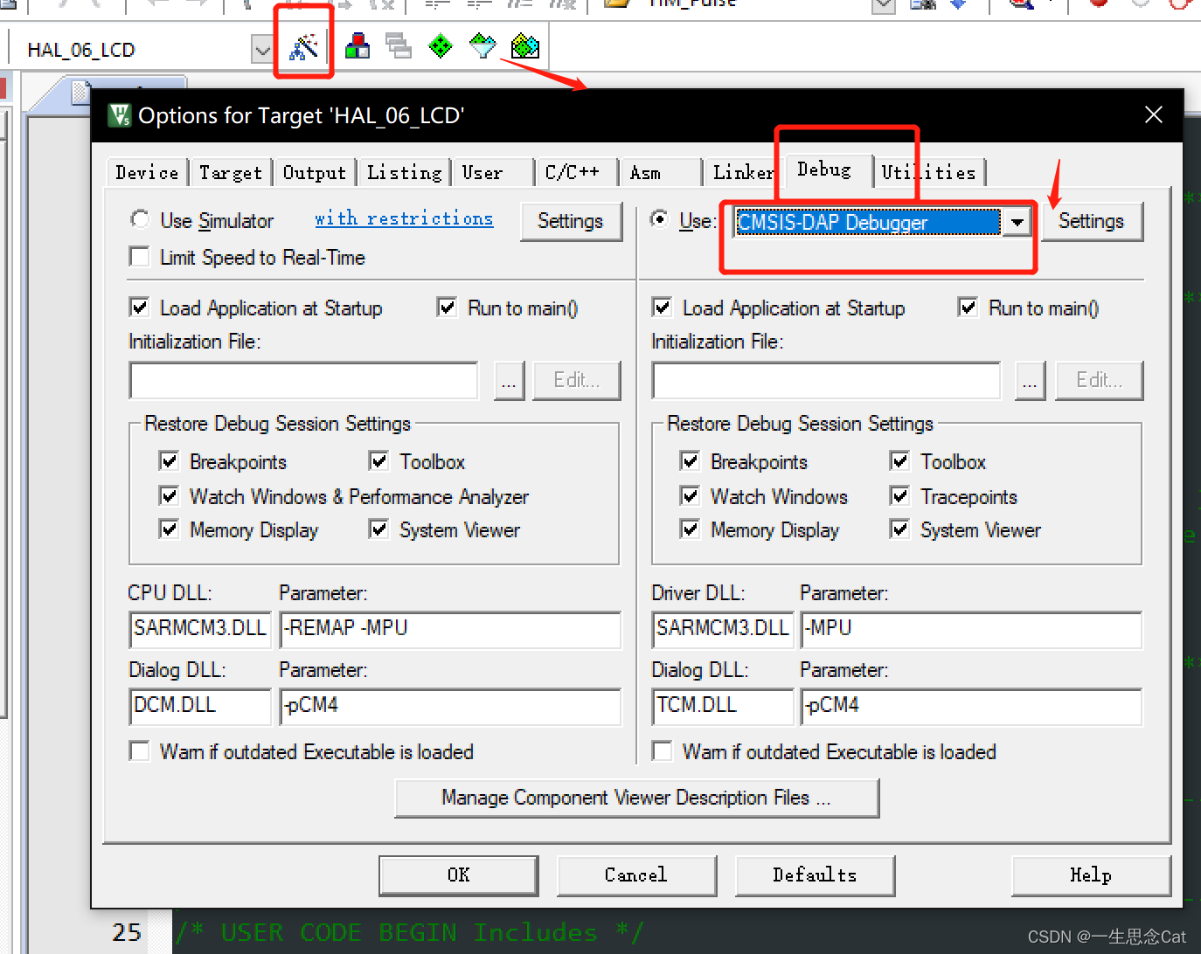Click the Driver DLL field SARMCM3.DLL
This screenshot has width=1201, height=954.
(x=723, y=629)
